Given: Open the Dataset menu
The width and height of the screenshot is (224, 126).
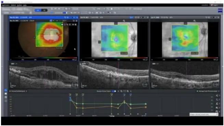Looking at the screenshot, I should (x=13, y=5).
